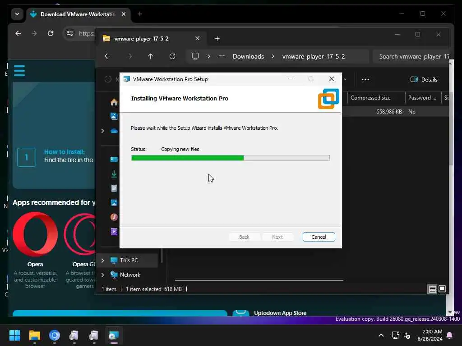
Task: Focus Search vmware-player-17 field
Action: [411, 56]
